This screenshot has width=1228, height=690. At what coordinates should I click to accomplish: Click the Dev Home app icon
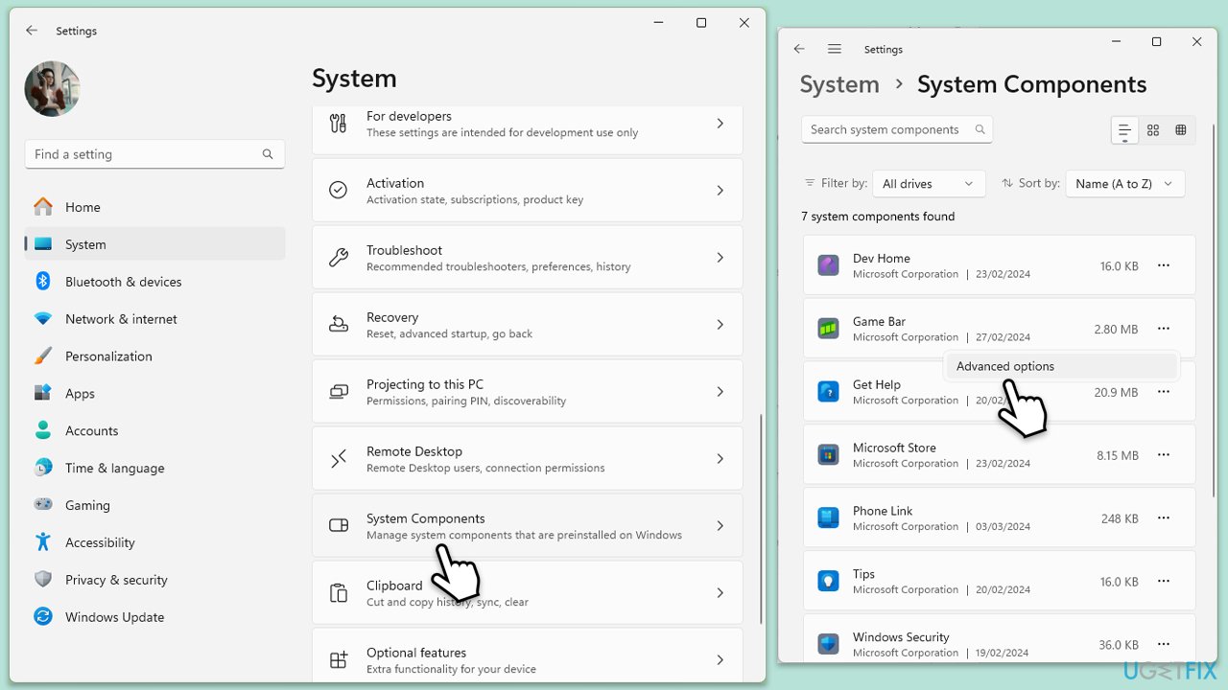click(x=828, y=265)
